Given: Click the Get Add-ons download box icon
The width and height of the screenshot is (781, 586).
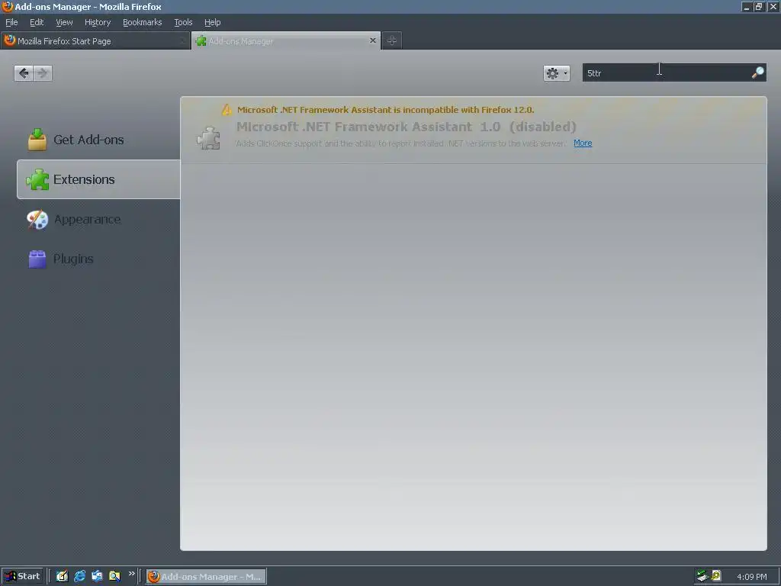Looking at the screenshot, I should 37,140.
